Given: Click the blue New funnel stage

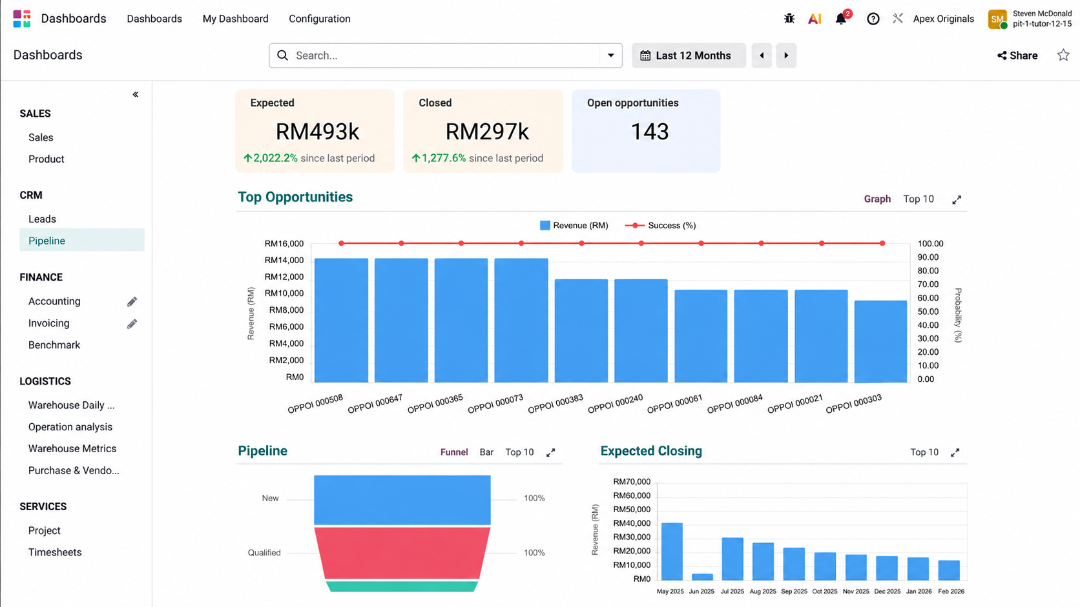Looking at the screenshot, I should [x=402, y=500].
